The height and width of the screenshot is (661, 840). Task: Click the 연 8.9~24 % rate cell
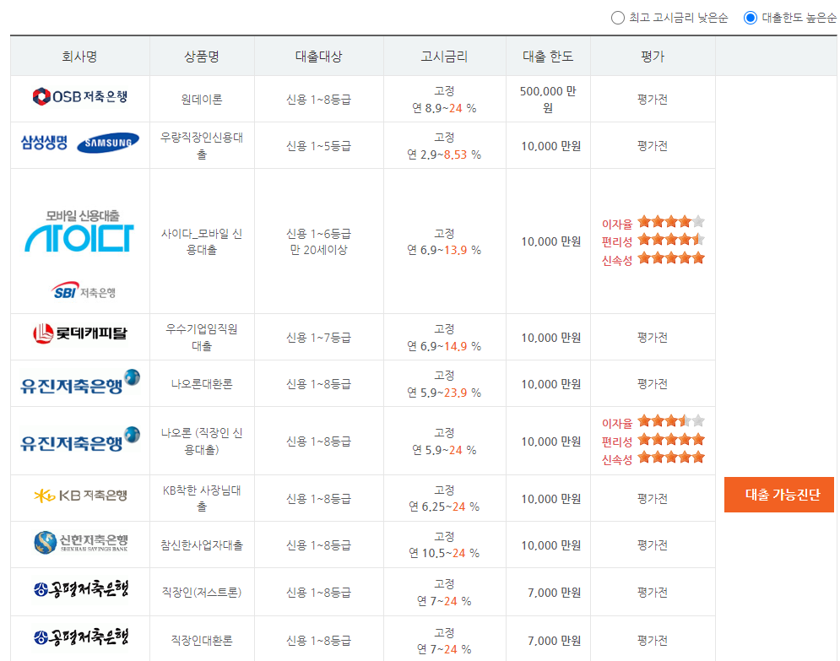[x=444, y=100]
